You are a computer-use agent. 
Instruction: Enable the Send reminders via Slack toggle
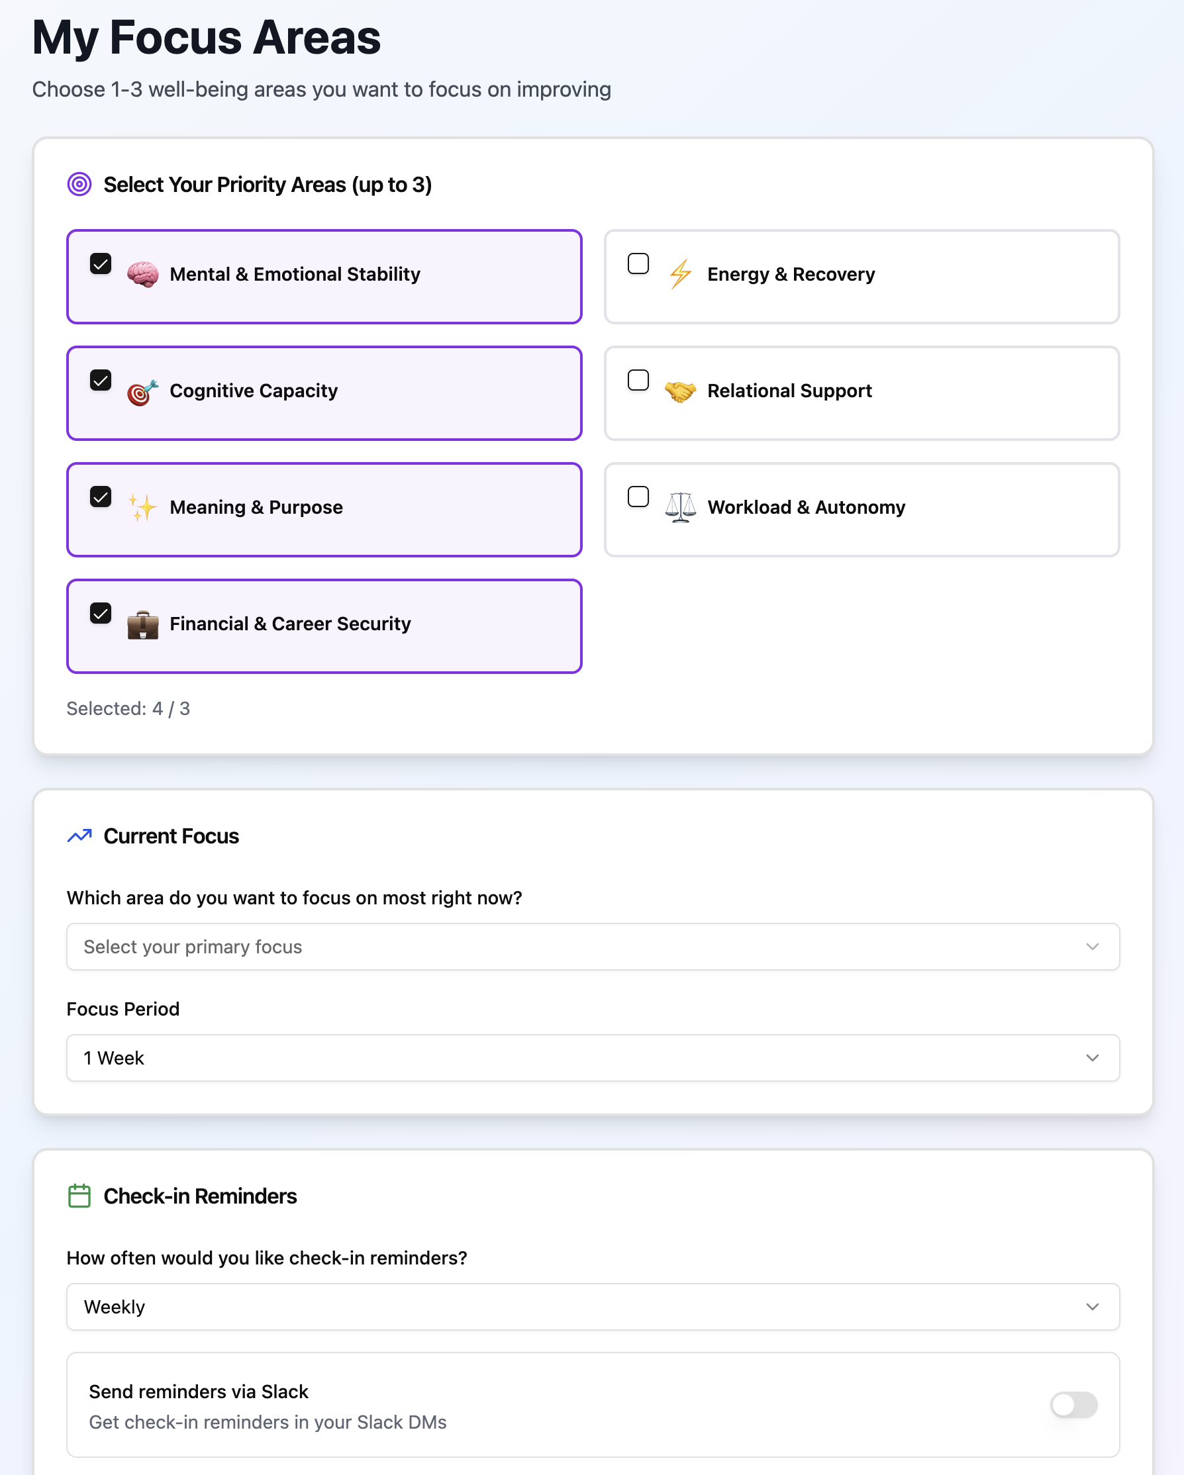[1073, 1405]
